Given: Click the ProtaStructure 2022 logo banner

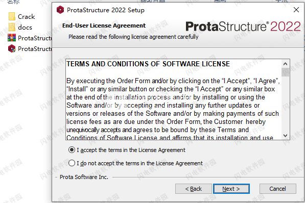Looking at the screenshot, I should pos(243,27).
